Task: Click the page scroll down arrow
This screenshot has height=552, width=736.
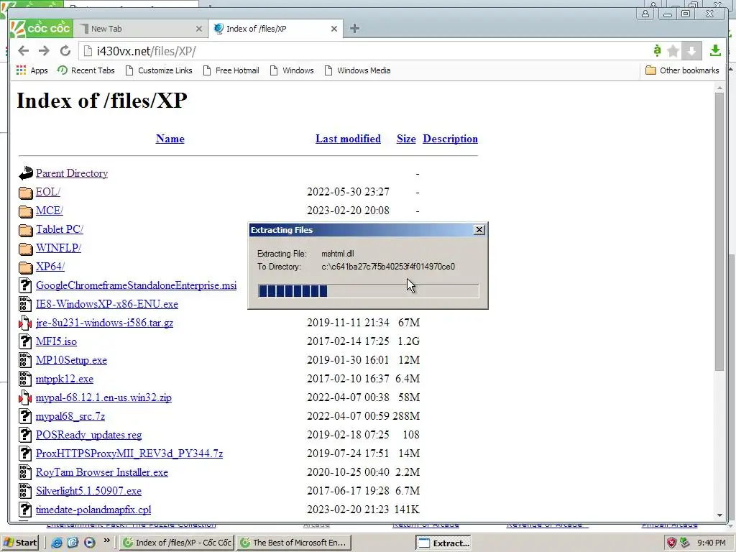Action: tap(719, 515)
